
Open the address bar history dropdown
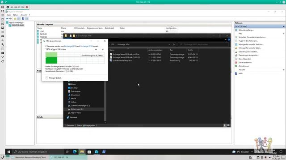(169, 44)
